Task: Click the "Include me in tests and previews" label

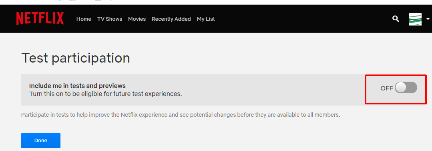Action: (77, 86)
